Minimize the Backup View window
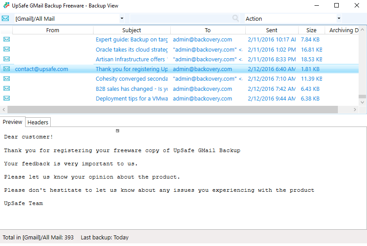This screenshot has height=246, width=367. click(317, 5)
